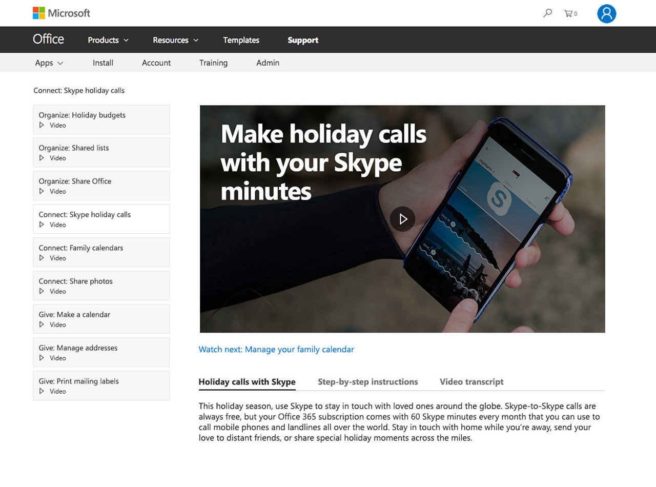Open the Apps dropdown
656x487 pixels.
point(49,63)
